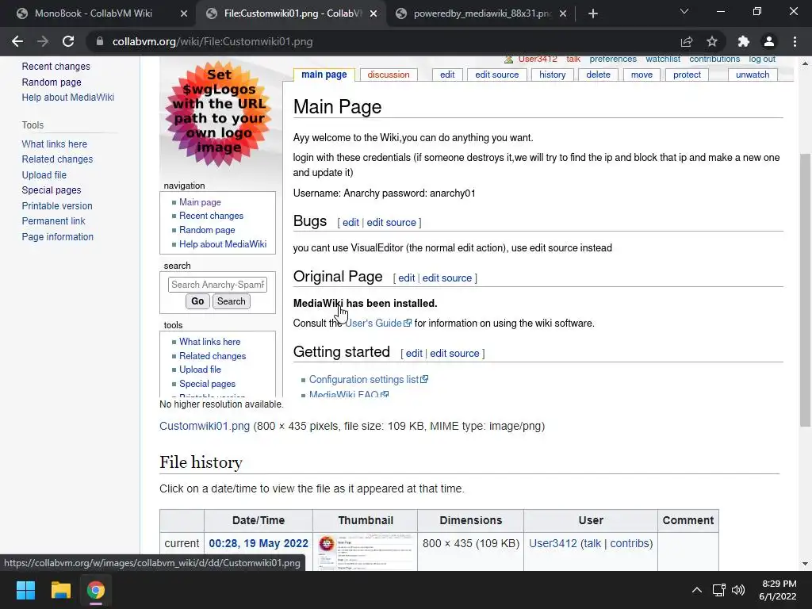Open the tab search chevron

(684, 11)
